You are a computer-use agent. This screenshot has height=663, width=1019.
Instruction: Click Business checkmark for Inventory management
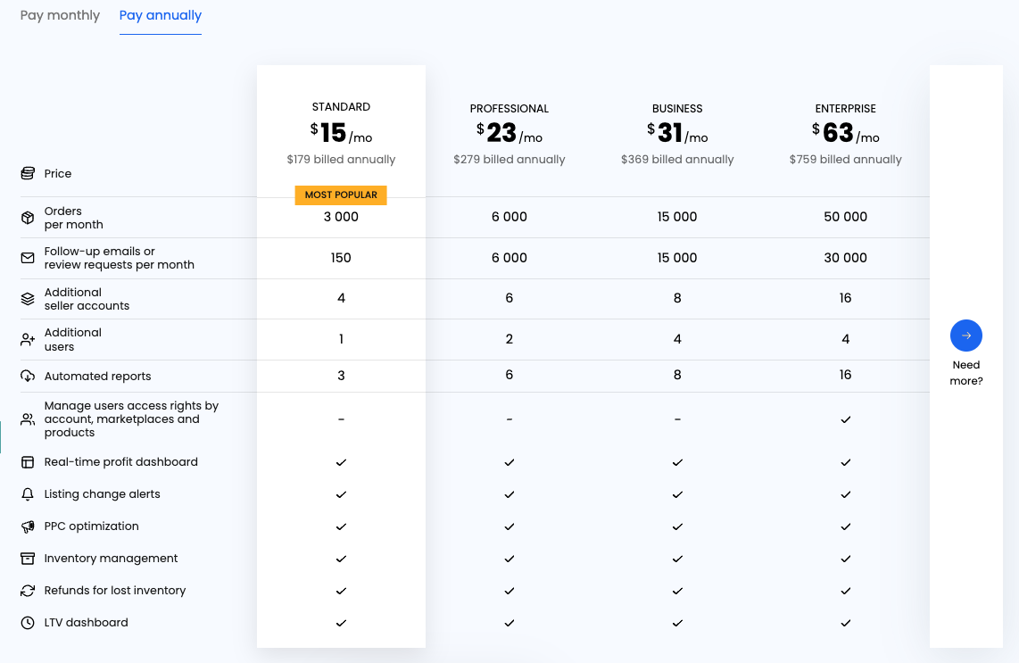point(677,559)
